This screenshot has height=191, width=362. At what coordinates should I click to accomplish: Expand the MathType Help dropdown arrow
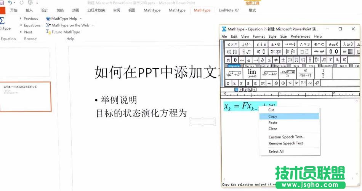point(81,18)
